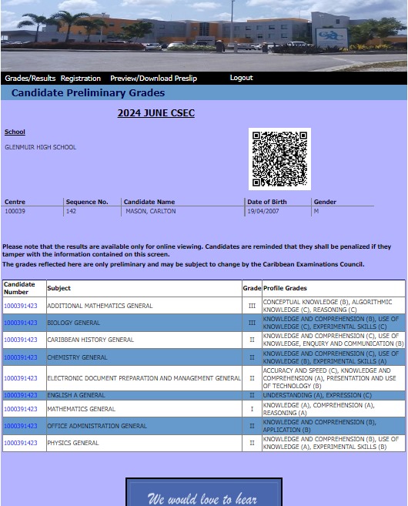408x506 pixels.
Task: Open candidate number link for Mathematics General
Action: [x=21, y=409]
